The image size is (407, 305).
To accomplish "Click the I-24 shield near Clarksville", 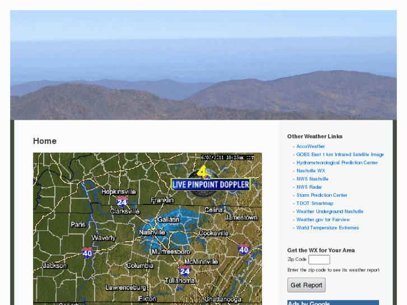I will [x=121, y=201].
